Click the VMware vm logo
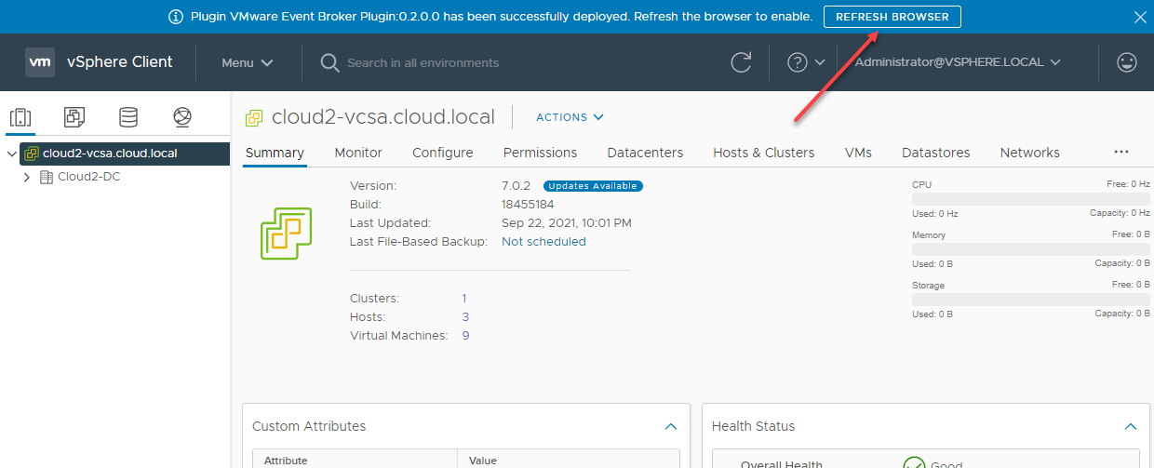Screen dimensions: 1154x468 [x=41, y=62]
